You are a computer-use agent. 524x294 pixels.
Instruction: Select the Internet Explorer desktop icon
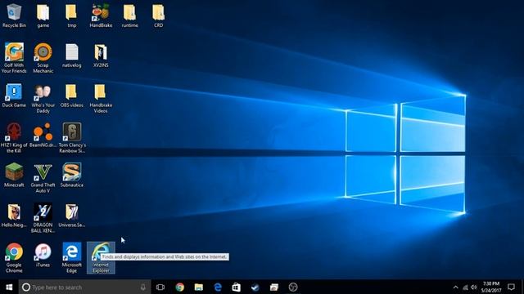[x=101, y=258]
